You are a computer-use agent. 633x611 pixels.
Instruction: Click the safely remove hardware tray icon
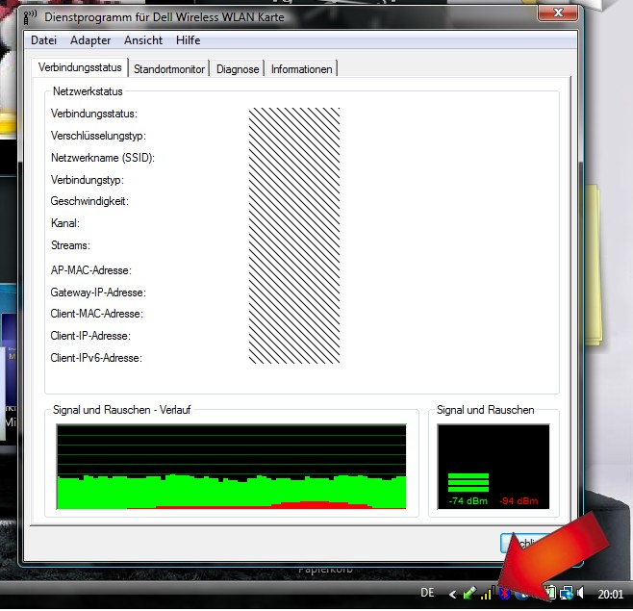[x=470, y=594]
